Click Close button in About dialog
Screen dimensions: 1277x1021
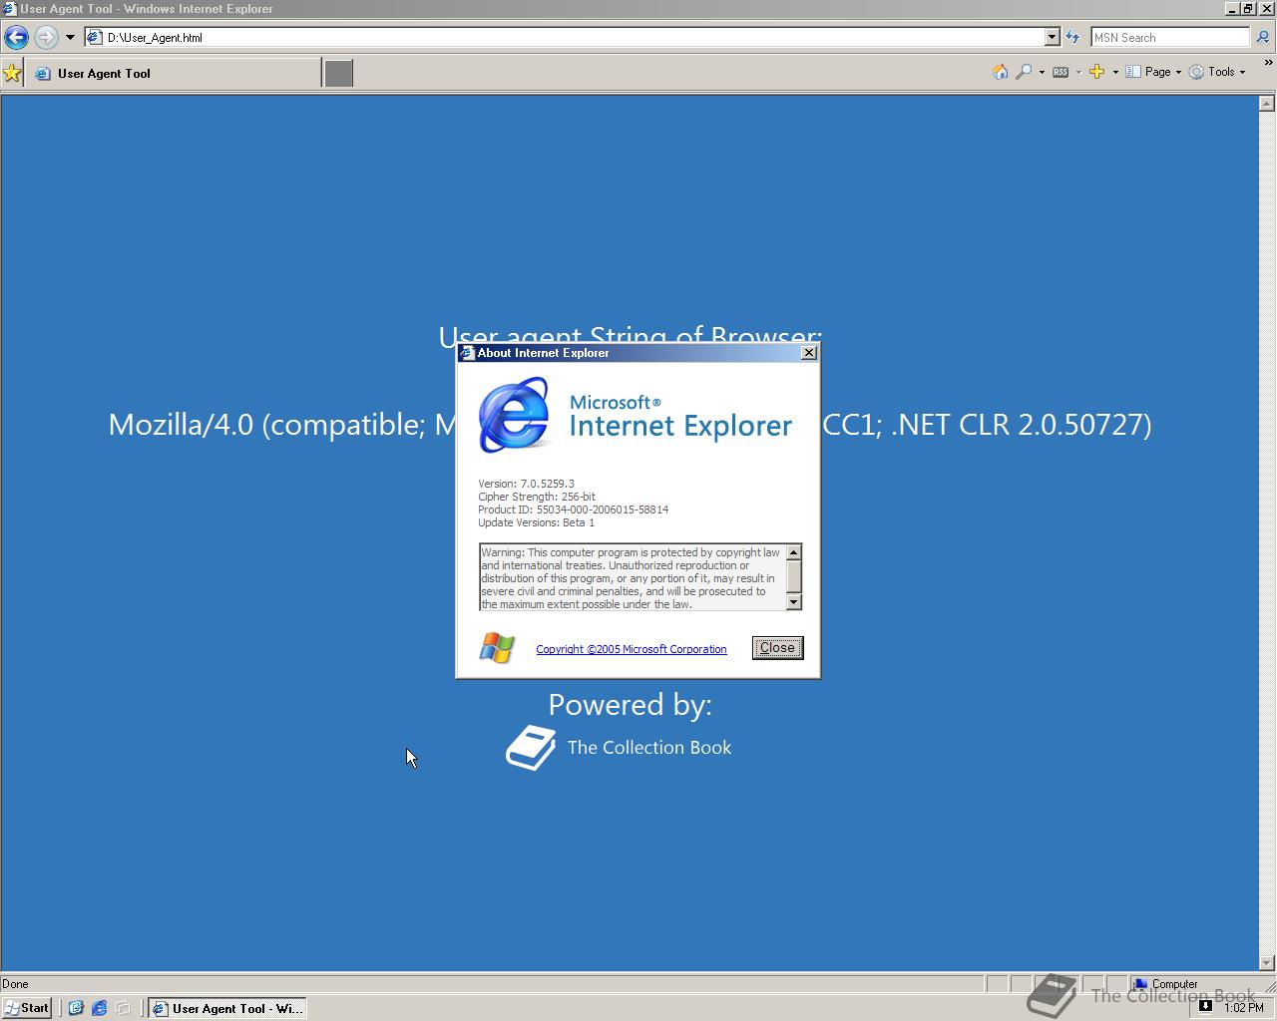coord(777,648)
